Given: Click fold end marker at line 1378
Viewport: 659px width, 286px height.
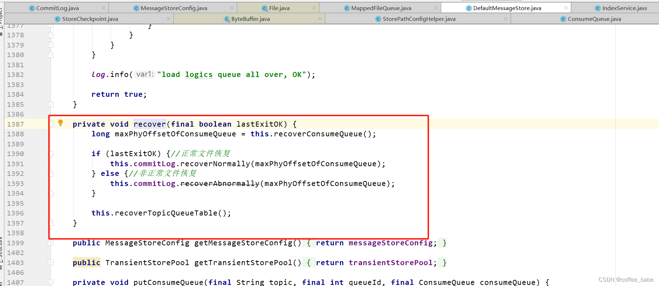Looking at the screenshot, I should [51, 35].
